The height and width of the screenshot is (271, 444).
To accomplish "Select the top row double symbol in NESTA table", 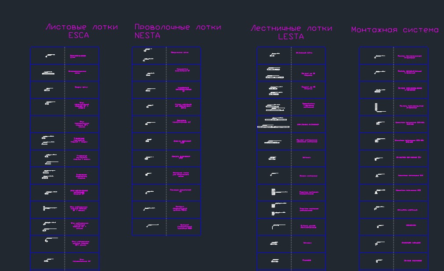I will [x=148, y=55].
